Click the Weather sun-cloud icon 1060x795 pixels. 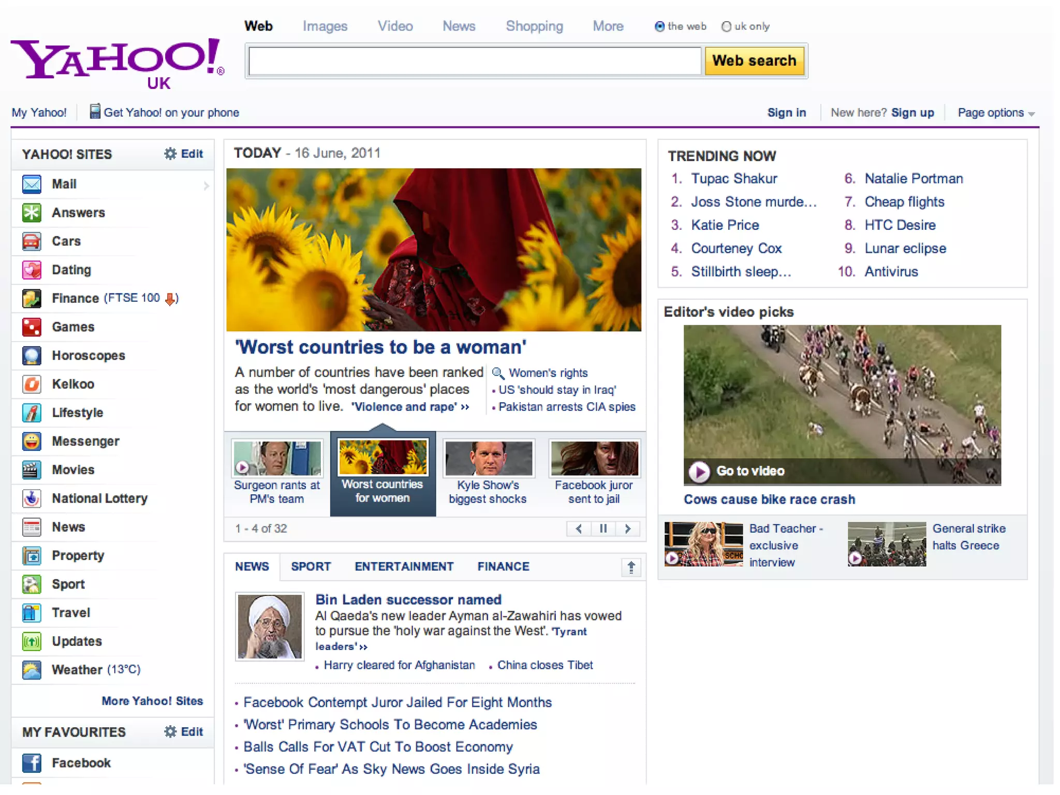[32, 670]
